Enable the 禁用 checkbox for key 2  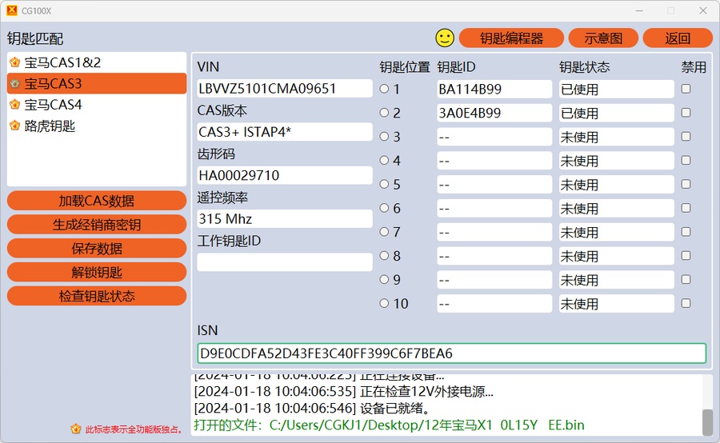click(686, 113)
